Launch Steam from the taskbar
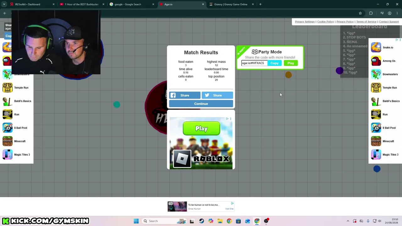 pos(201,221)
